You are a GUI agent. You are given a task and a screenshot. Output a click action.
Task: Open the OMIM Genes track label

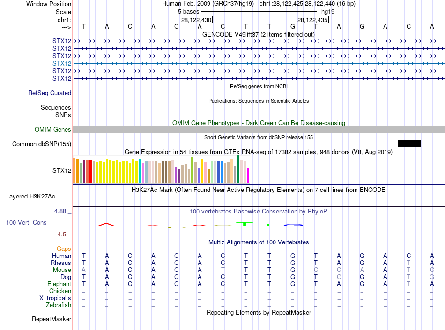click(x=52, y=130)
